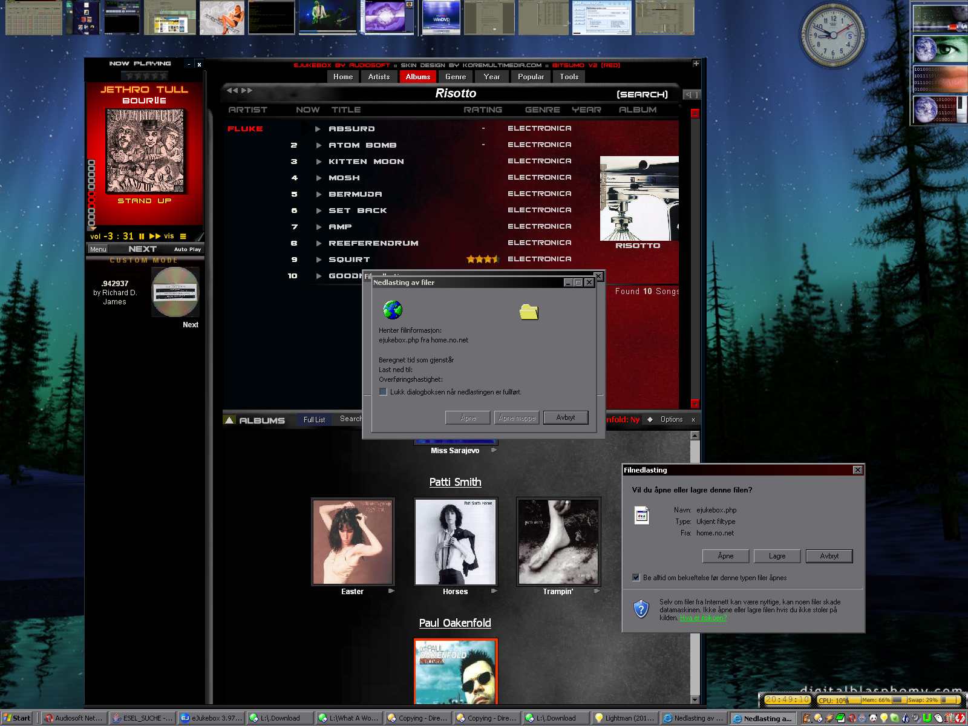Toggle the Lukk dialogboksen checkbox
Image resolution: width=968 pixels, height=726 pixels.
383,392
